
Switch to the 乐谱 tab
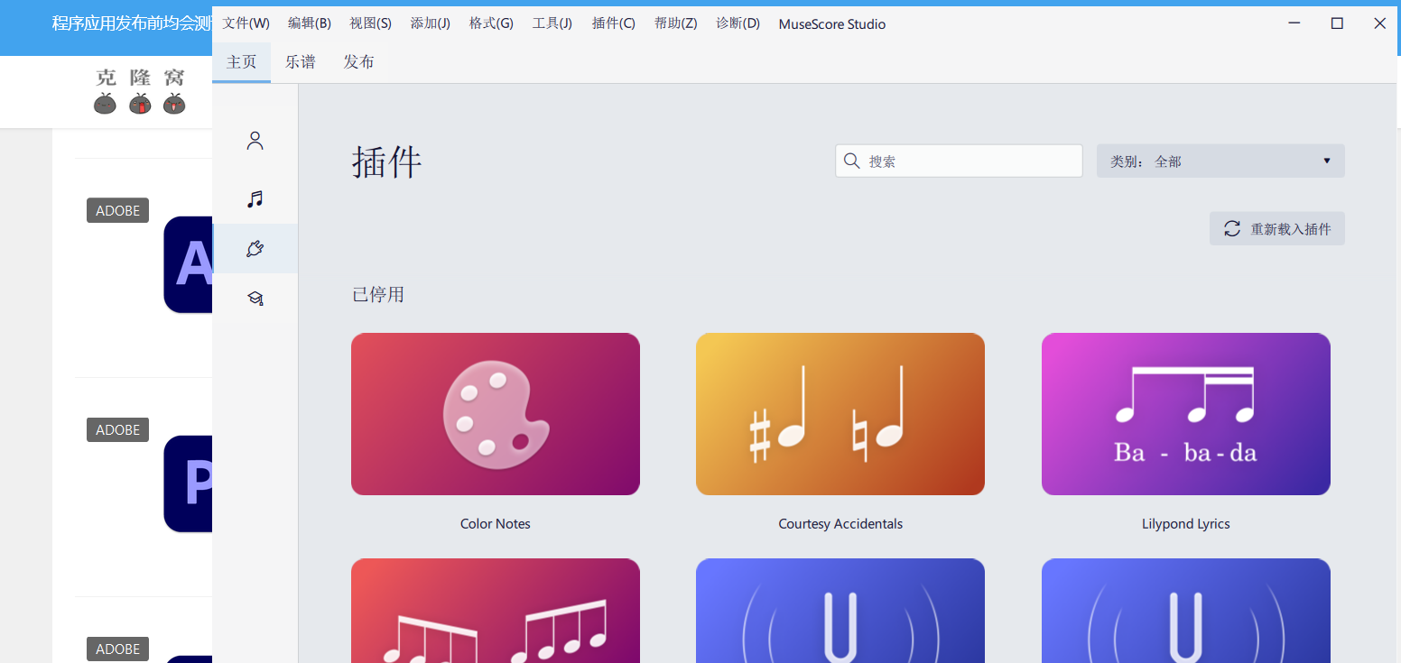301,62
